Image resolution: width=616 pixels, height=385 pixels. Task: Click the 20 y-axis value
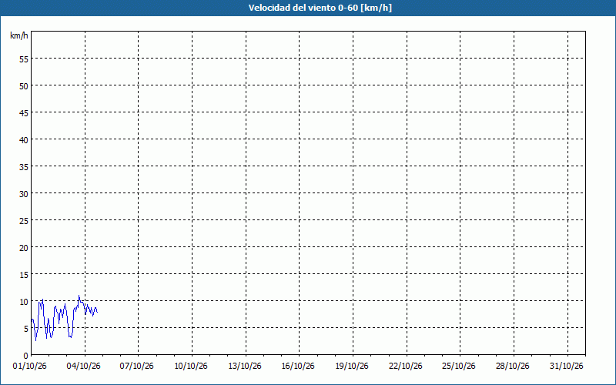(24, 247)
